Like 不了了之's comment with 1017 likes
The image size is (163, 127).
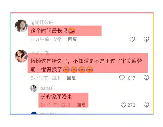(x=122, y=78)
